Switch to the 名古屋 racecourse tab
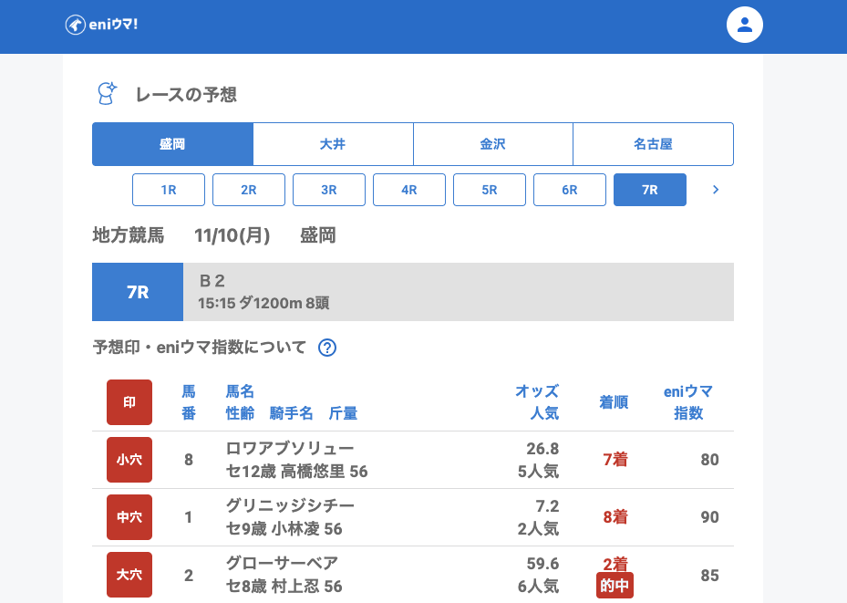Screen dimensions: 847x603 click(x=653, y=144)
